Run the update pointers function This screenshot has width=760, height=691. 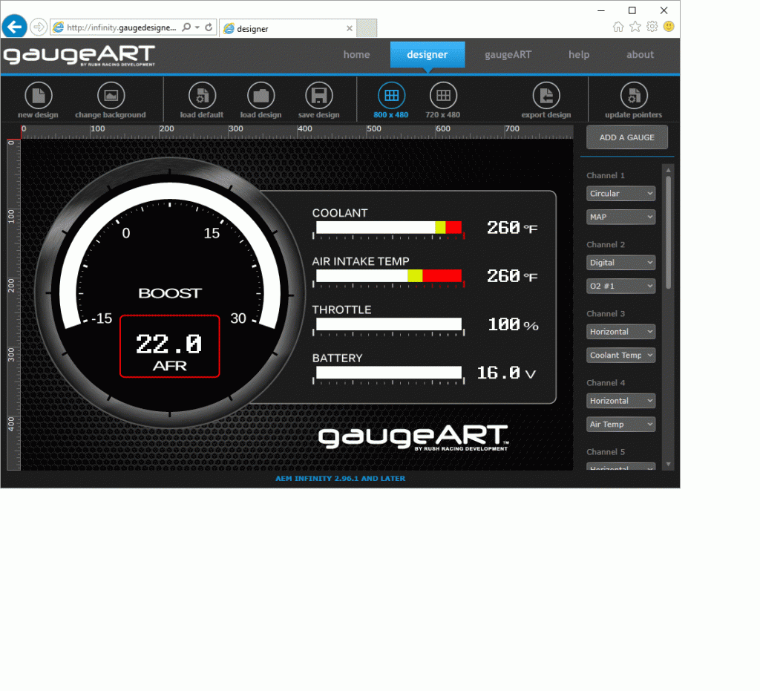pos(633,99)
